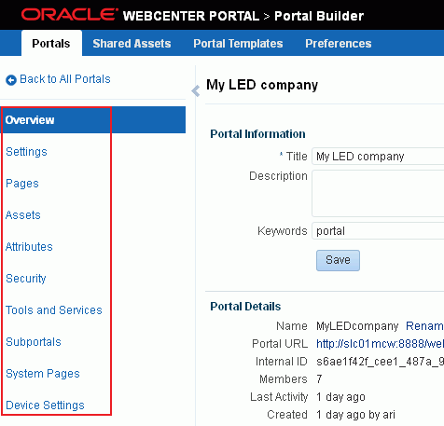The width and height of the screenshot is (444, 426).
Task: Click the Save button
Action: click(x=338, y=260)
